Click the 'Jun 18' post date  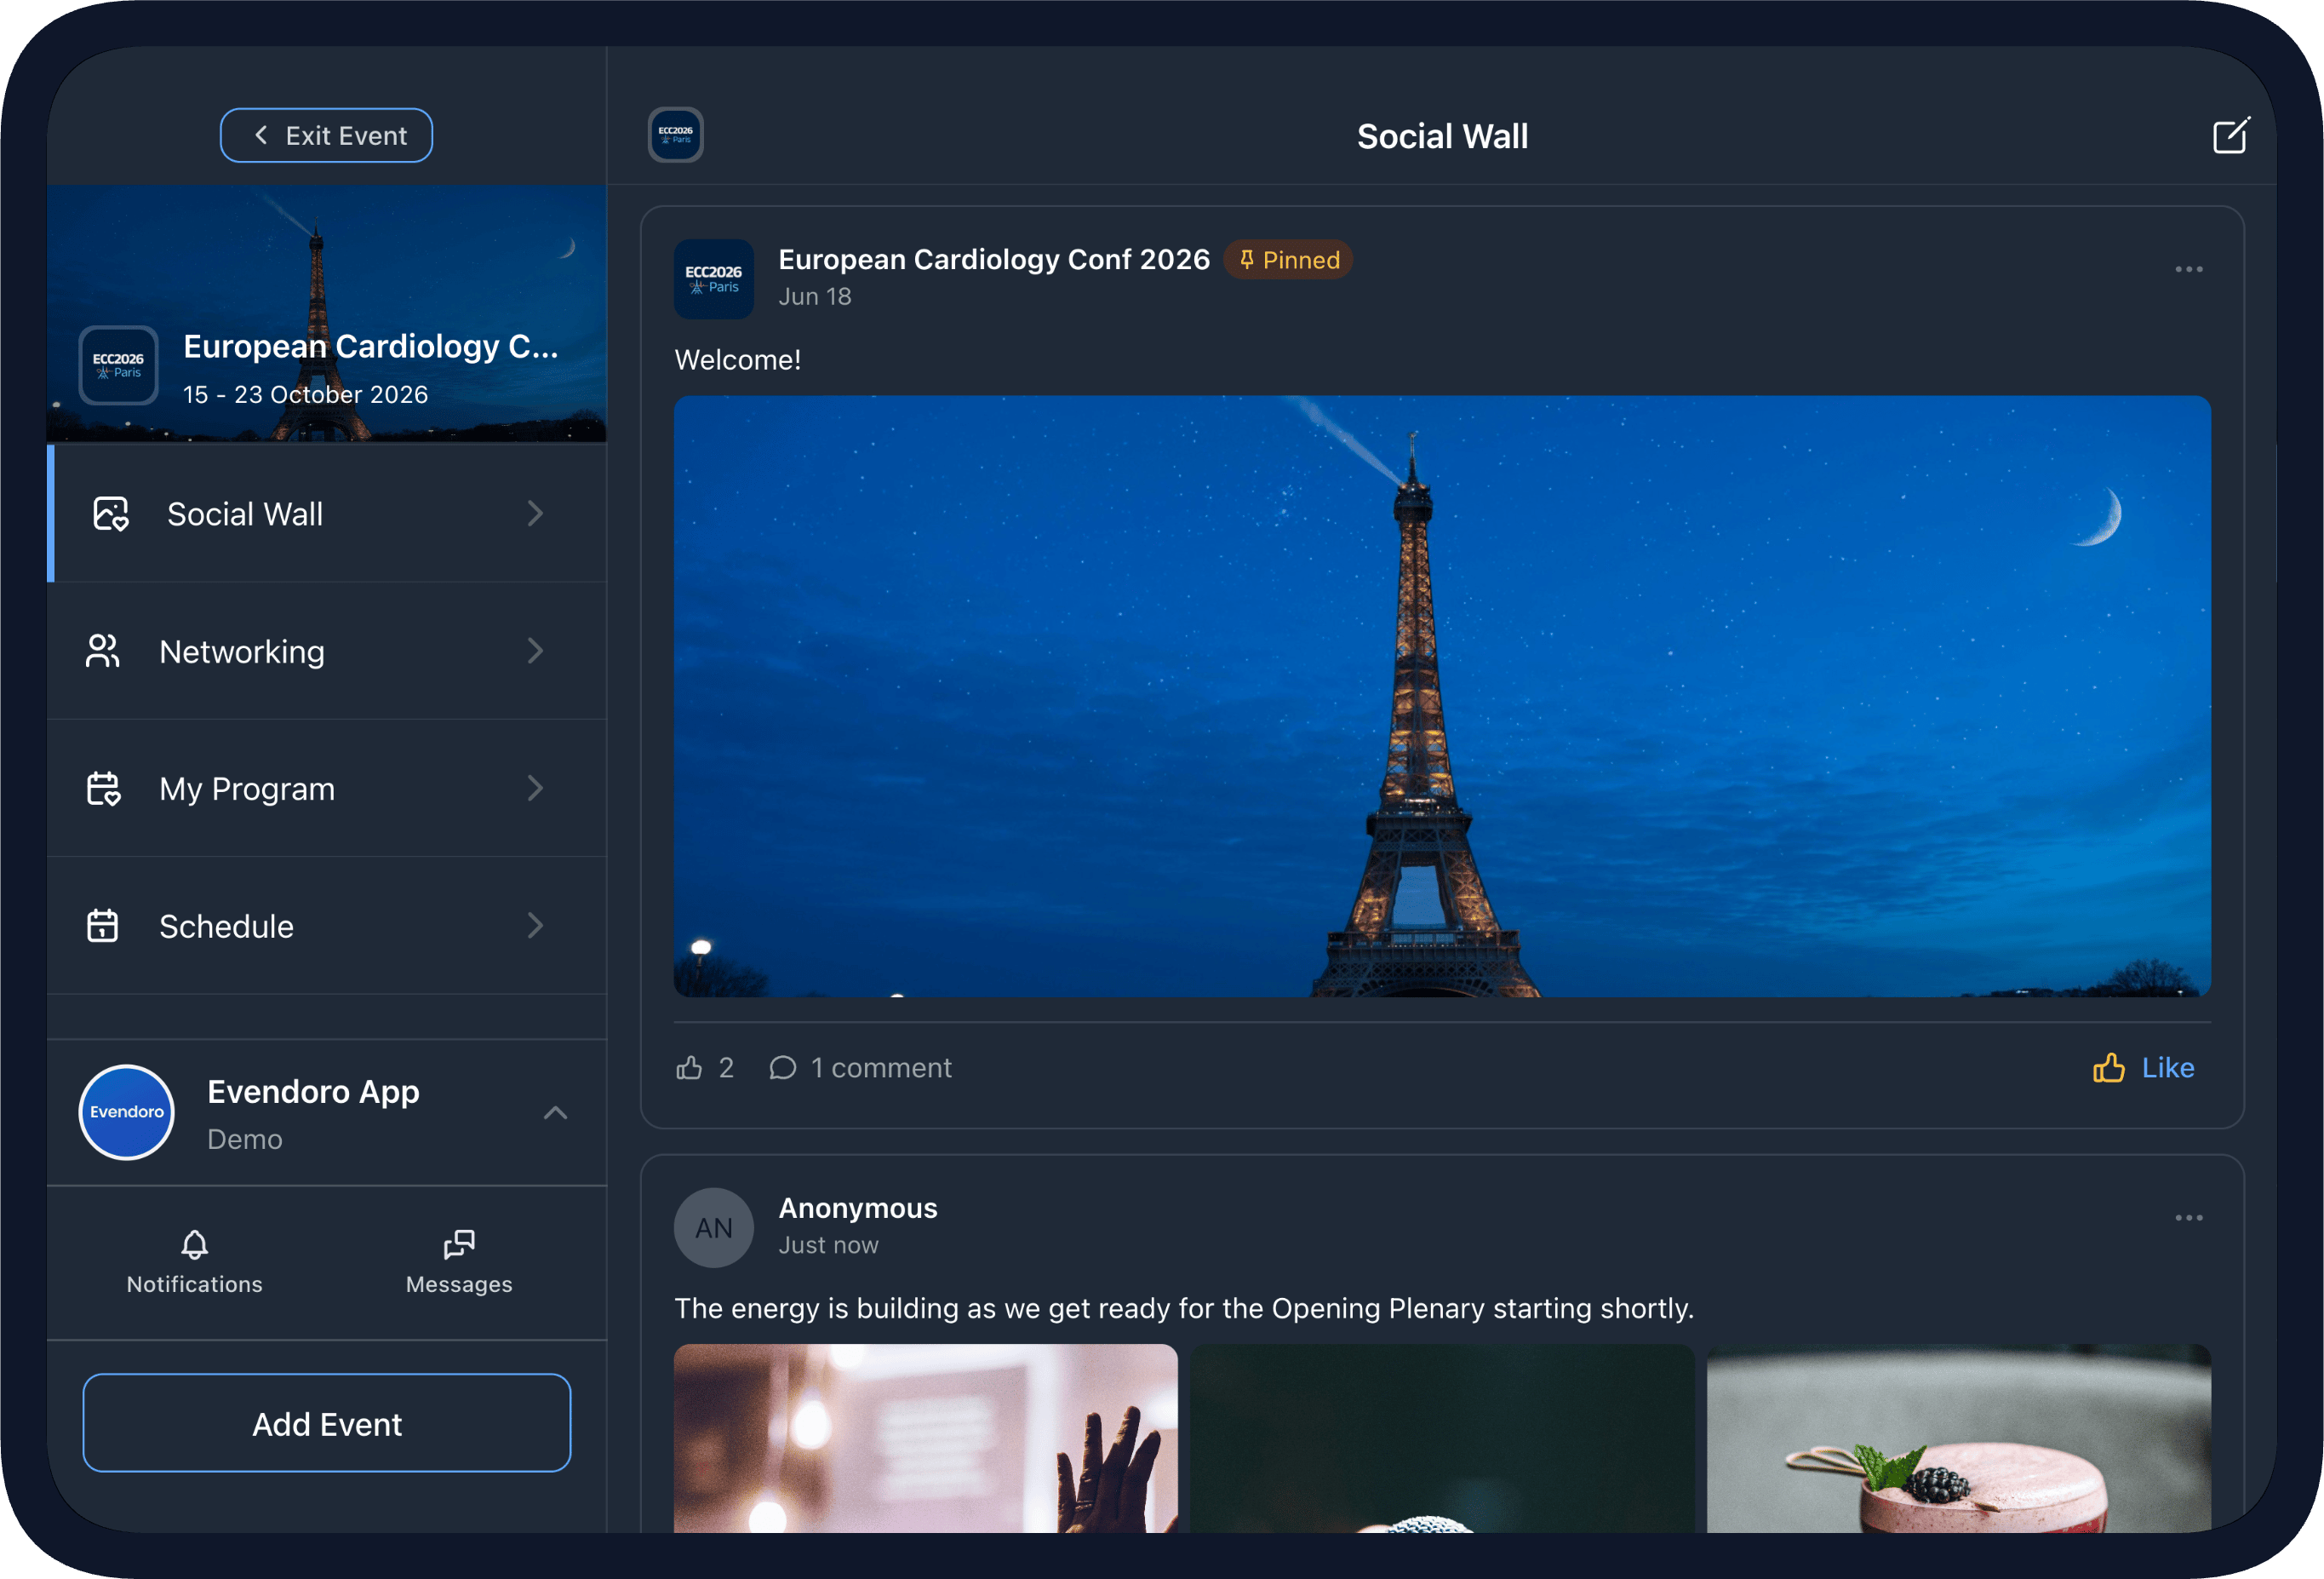coord(815,296)
